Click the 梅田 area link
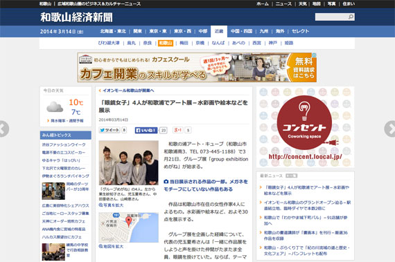Viewport: 395px width, 262px height. pyautogui.click(x=184, y=43)
